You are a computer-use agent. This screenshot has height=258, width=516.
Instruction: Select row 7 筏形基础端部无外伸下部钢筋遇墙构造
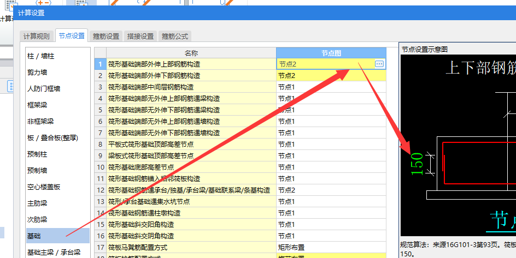pyautogui.click(x=191, y=133)
